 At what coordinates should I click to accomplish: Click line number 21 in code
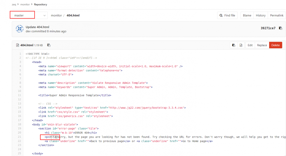pyautogui.click(x=19, y=137)
